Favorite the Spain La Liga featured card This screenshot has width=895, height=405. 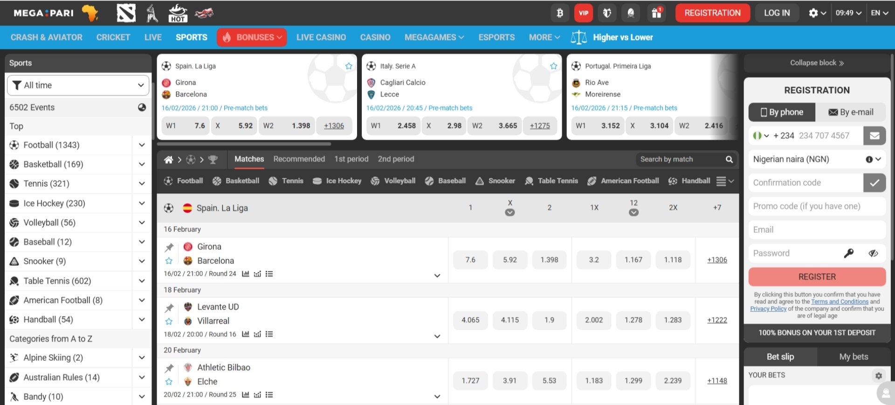pyautogui.click(x=349, y=66)
